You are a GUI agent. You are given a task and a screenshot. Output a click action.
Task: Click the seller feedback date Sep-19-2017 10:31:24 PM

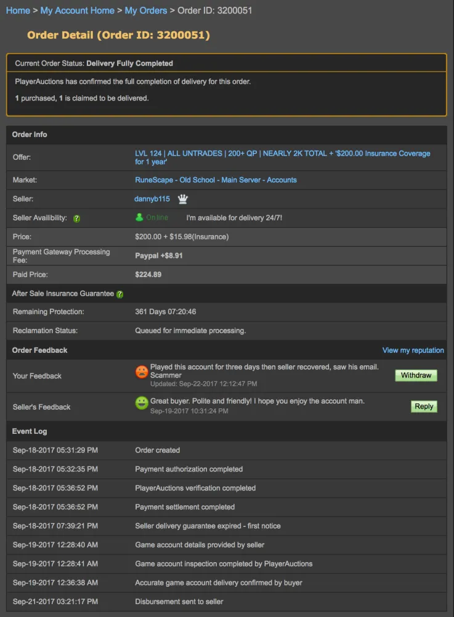coord(189,411)
